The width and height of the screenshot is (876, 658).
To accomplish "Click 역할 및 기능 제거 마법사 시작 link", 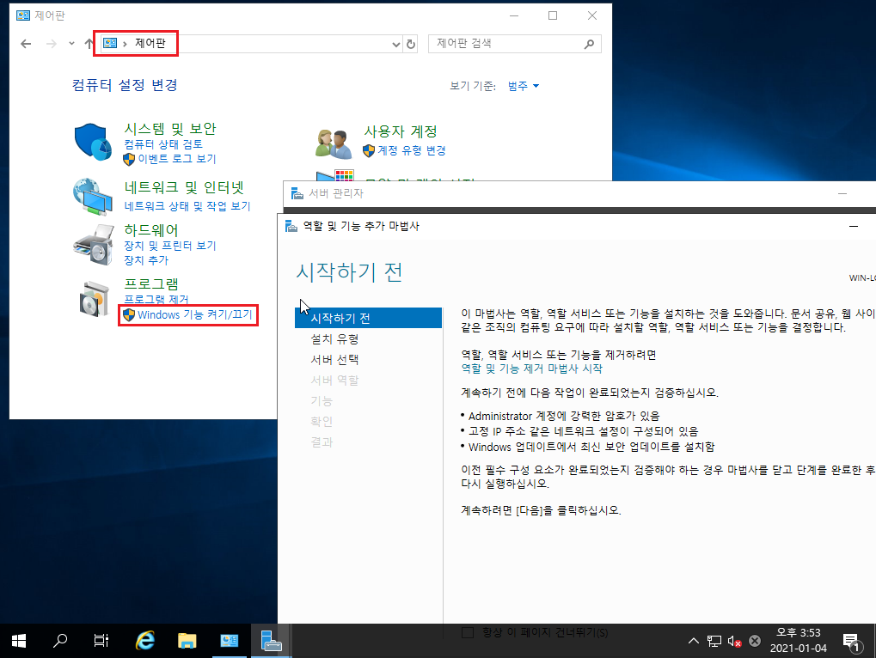I will [x=531, y=369].
